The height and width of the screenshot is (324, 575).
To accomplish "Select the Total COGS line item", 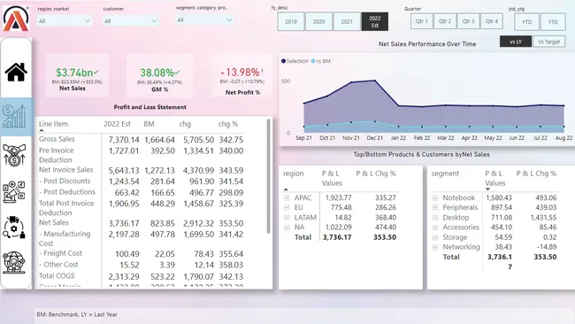I will [x=57, y=276].
